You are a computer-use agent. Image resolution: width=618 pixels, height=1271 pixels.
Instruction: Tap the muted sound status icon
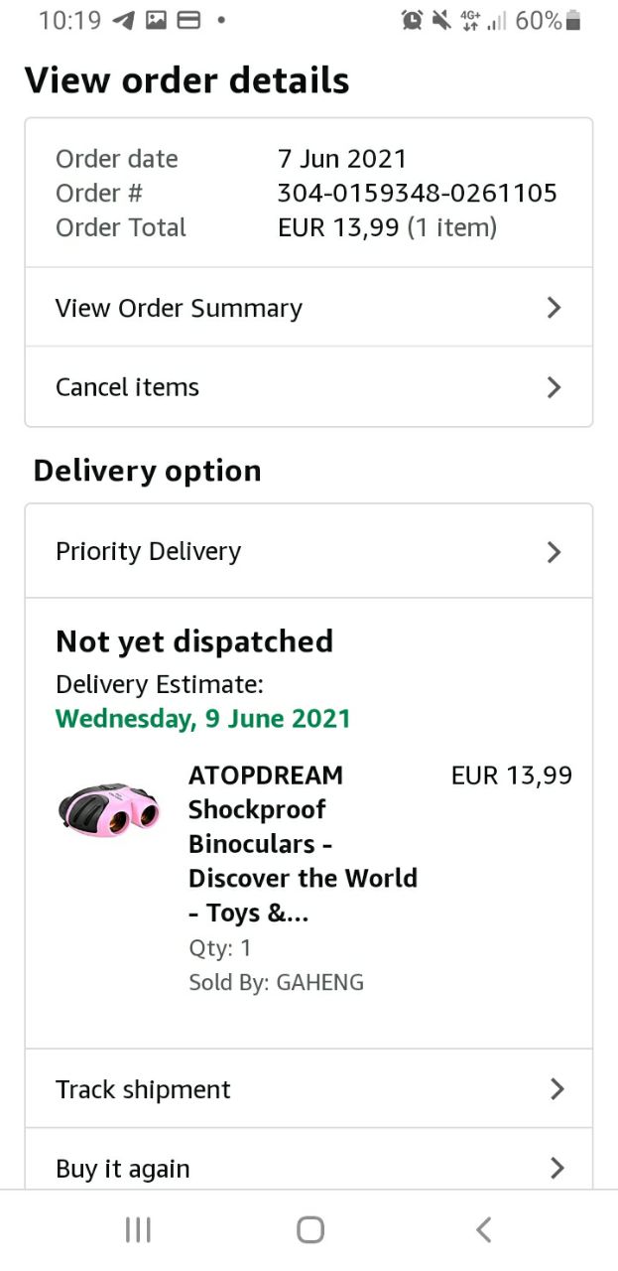(440, 20)
